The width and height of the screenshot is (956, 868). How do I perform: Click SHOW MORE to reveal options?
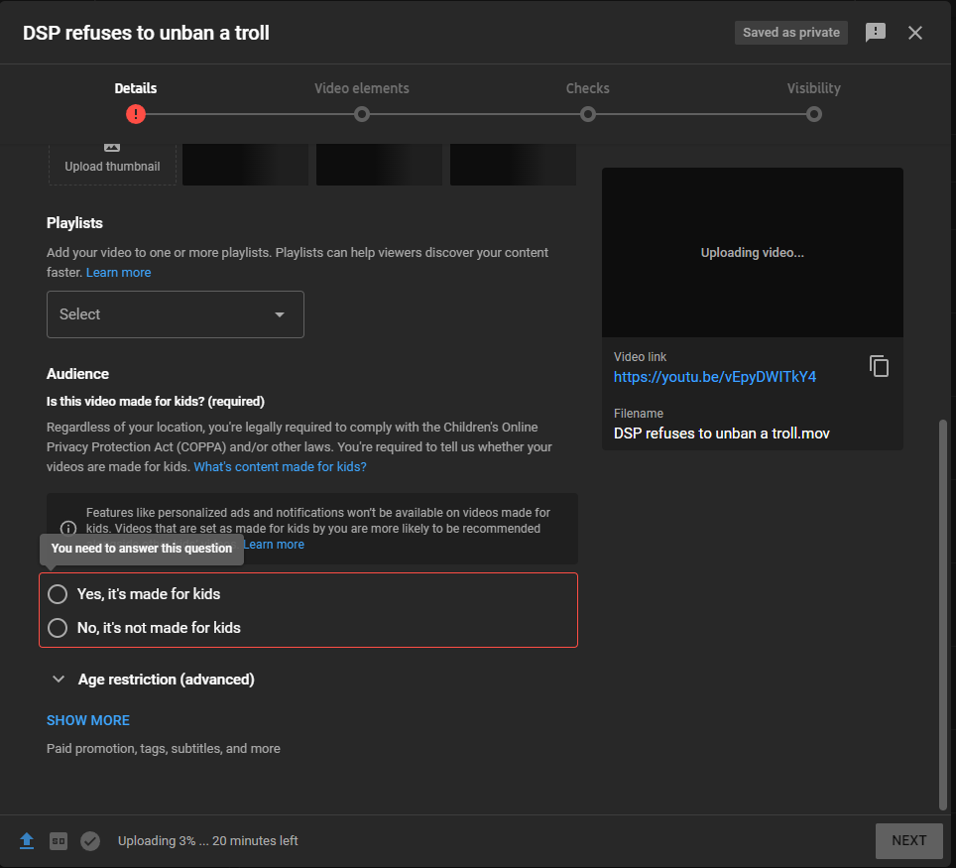(88, 720)
